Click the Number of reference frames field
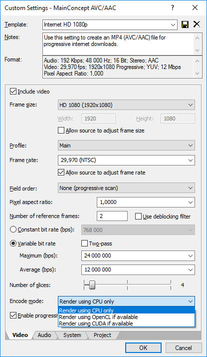The height and width of the screenshot is (357, 207). tap(112, 216)
